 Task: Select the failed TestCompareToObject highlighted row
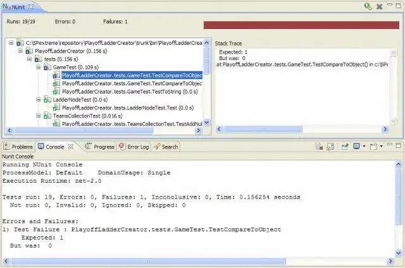point(132,75)
